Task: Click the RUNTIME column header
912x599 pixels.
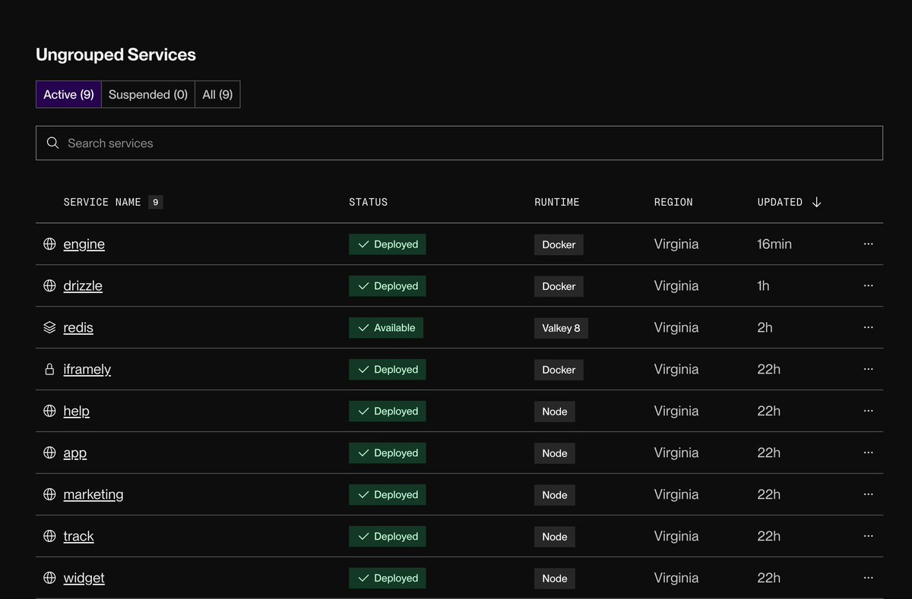Action: (x=557, y=202)
